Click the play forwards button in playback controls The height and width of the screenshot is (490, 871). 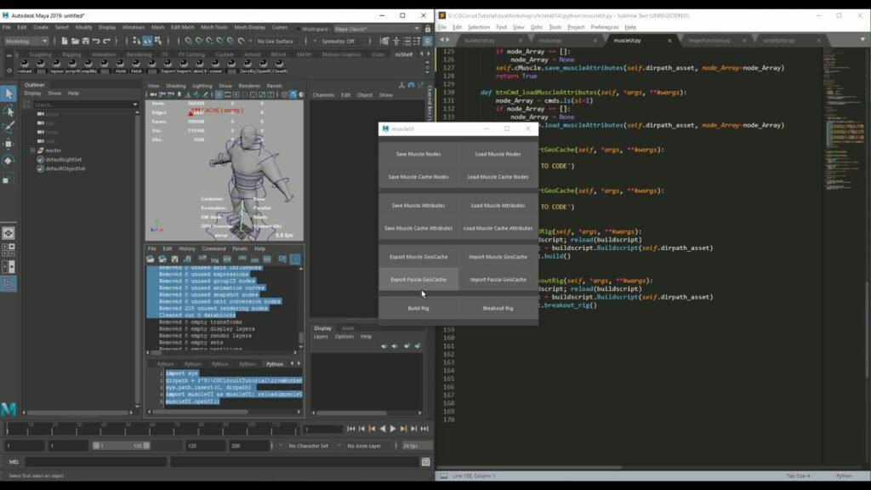pos(393,429)
